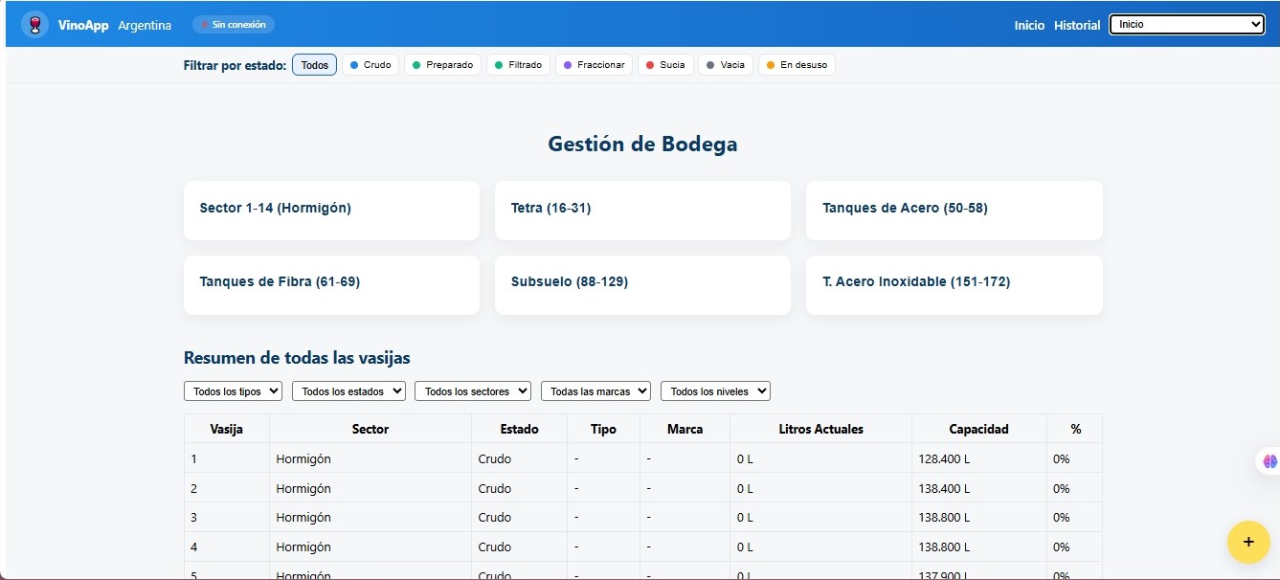Open the Todas las marcas dropdown
The width and height of the screenshot is (1280, 580).
coord(595,391)
